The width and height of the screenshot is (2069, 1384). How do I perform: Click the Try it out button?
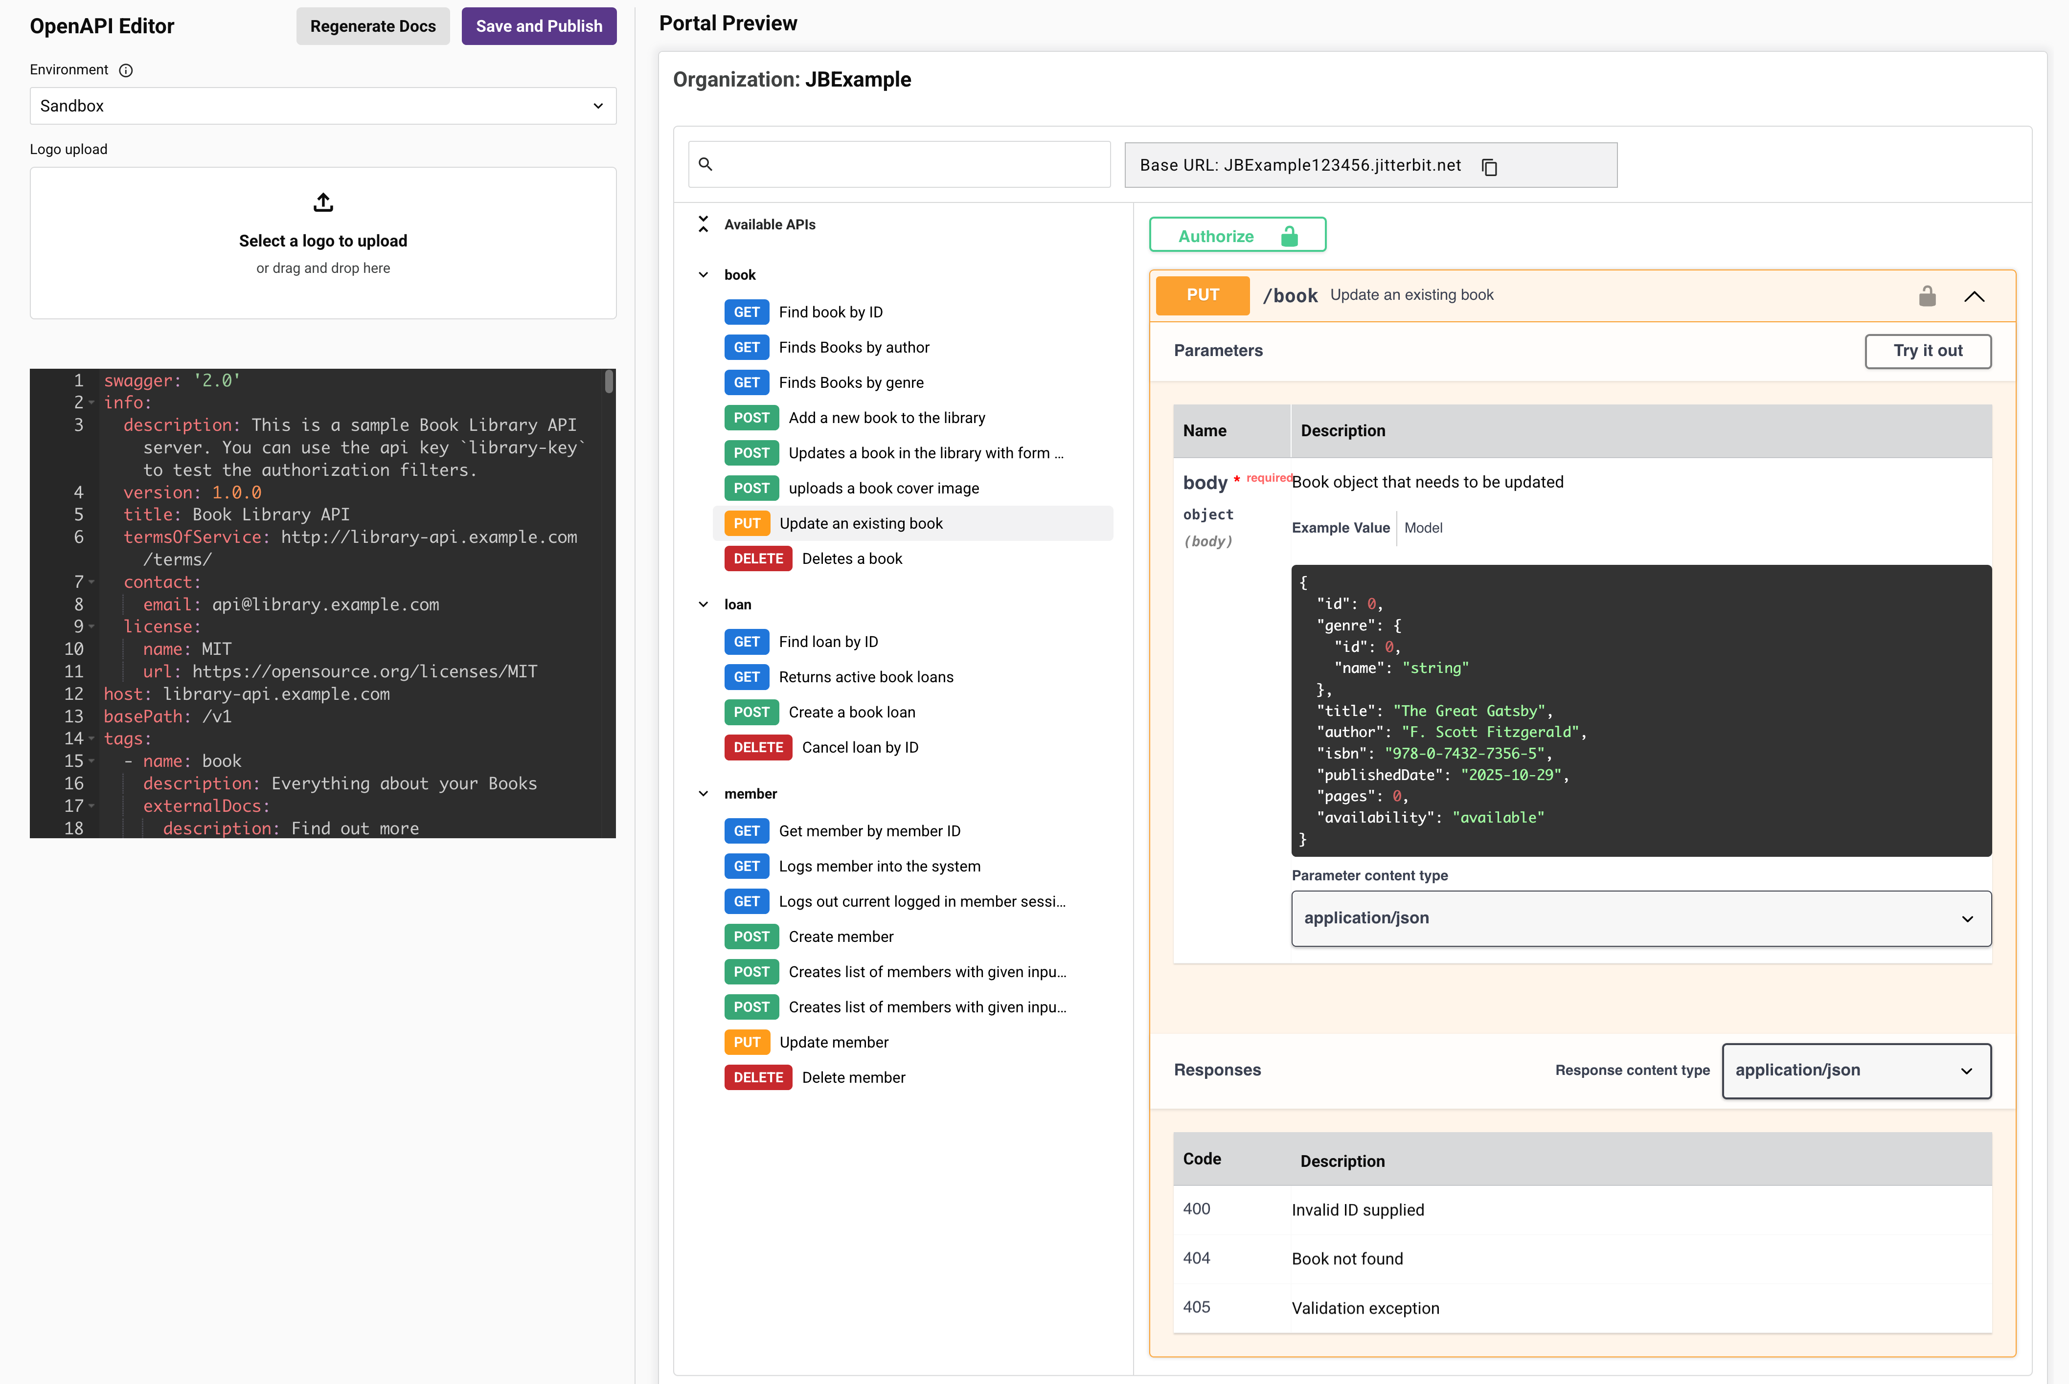pos(1928,351)
